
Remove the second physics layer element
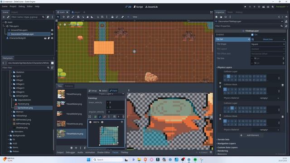(x=283, y=117)
